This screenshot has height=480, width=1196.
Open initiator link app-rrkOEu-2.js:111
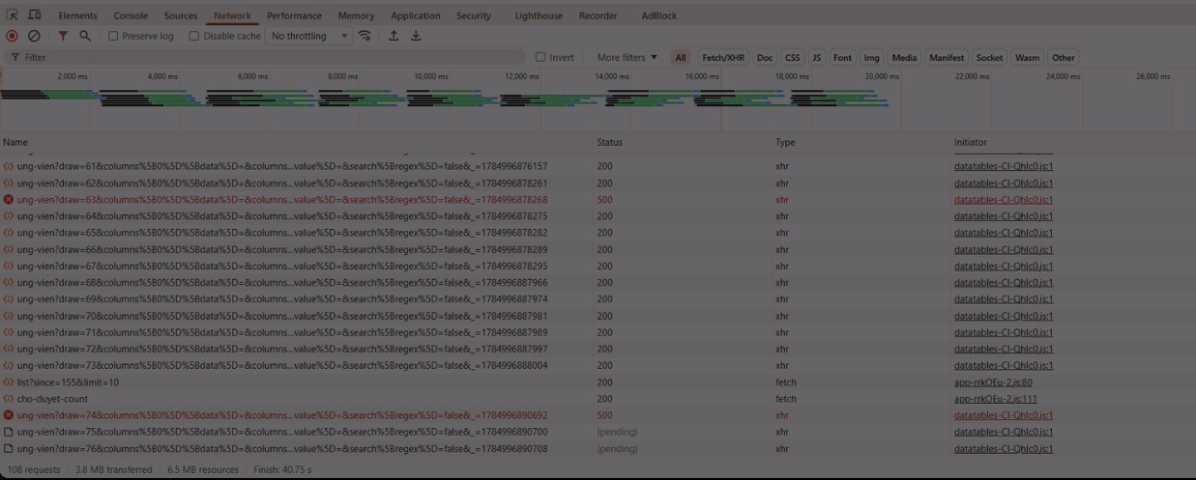click(996, 399)
